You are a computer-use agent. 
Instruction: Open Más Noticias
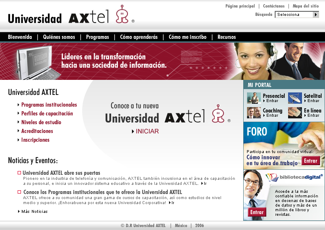click(x=34, y=212)
